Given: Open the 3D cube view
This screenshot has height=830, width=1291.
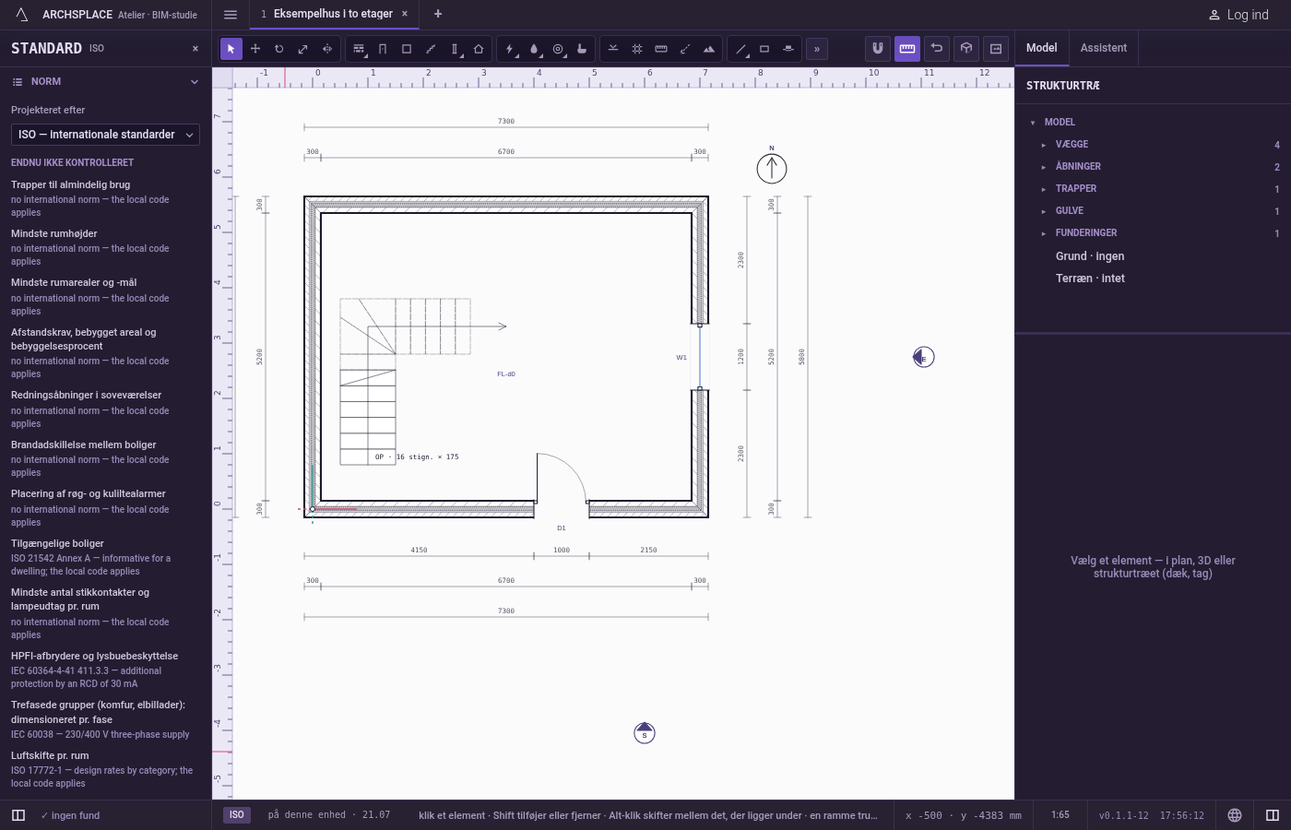Looking at the screenshot, I should coord(966,48).
